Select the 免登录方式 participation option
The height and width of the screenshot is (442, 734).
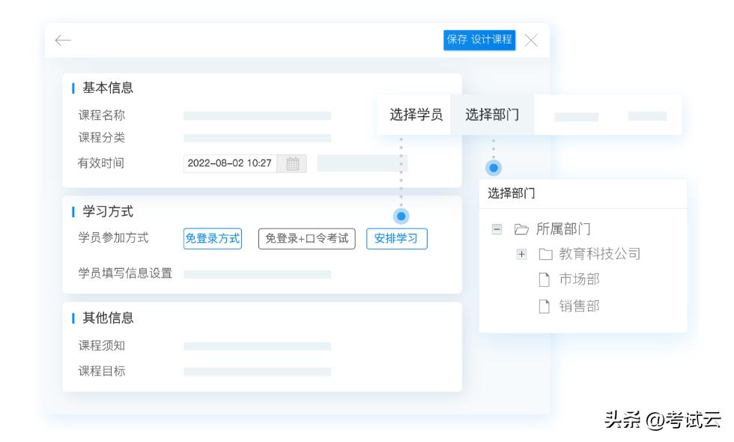[214, 238]
